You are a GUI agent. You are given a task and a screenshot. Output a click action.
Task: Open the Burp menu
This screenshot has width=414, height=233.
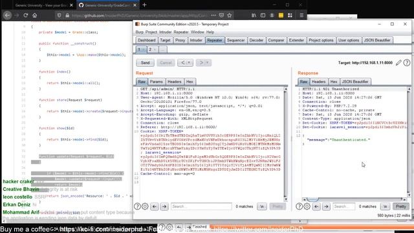pyautogui.click(x=140, y=32)
